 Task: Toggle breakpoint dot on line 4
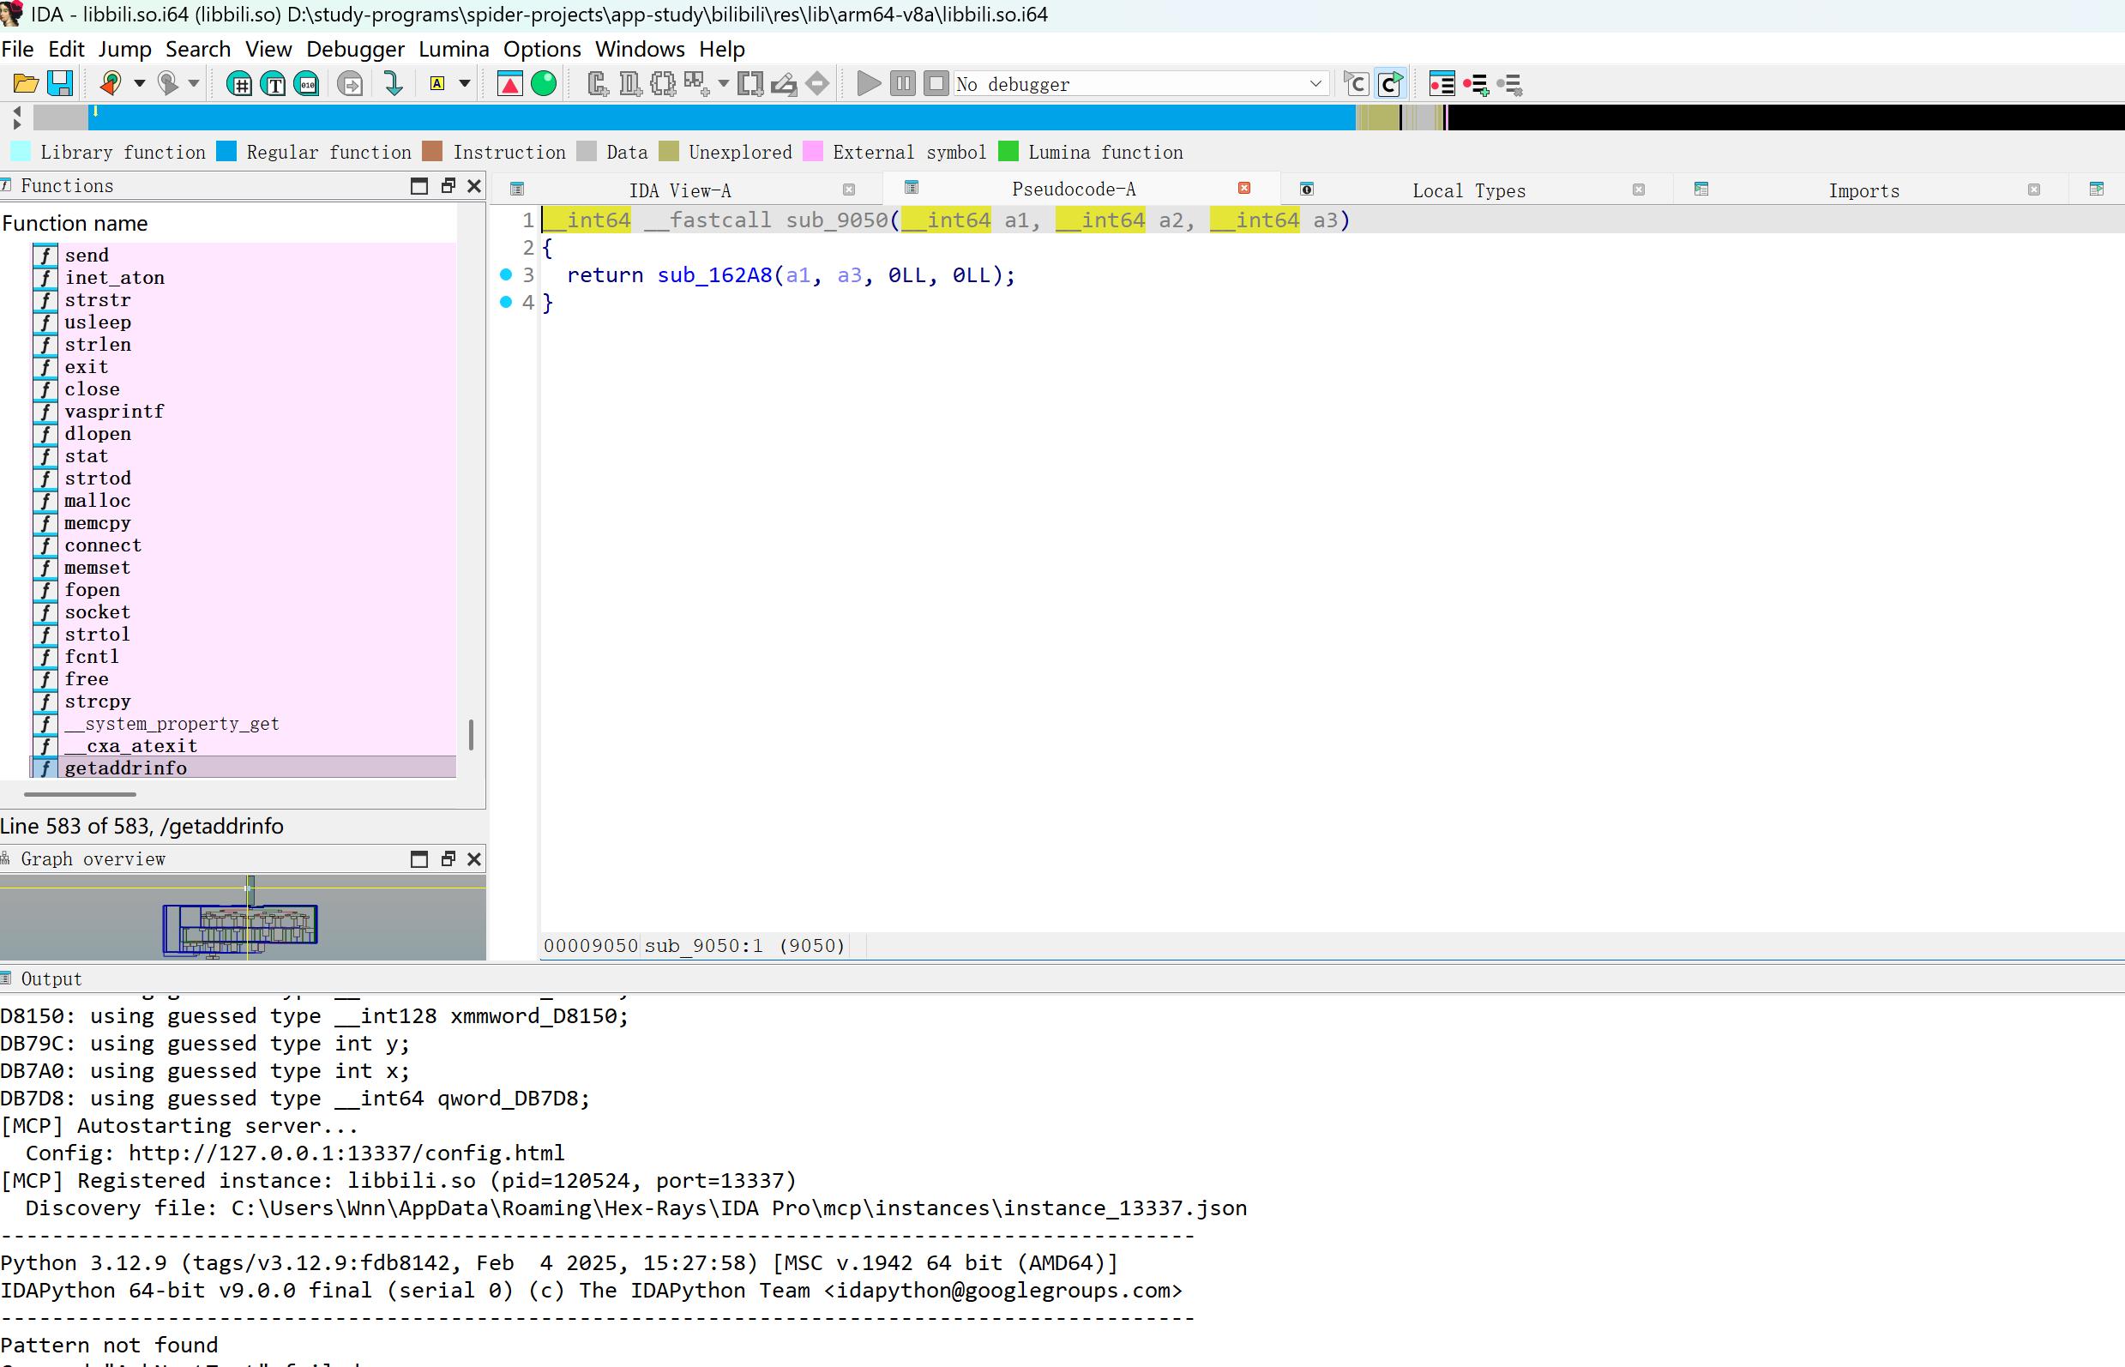point(506,302)
